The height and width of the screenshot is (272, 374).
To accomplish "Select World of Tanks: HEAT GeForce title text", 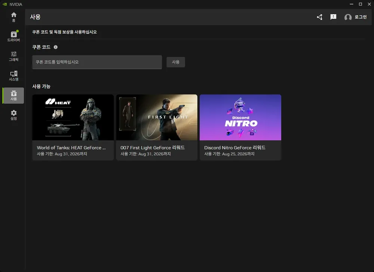I will coord(71,148).
